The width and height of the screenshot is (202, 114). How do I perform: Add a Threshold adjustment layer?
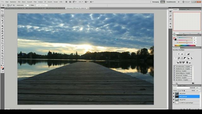pos(184,62)
